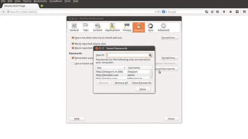Open the View menu

[17, 1]
